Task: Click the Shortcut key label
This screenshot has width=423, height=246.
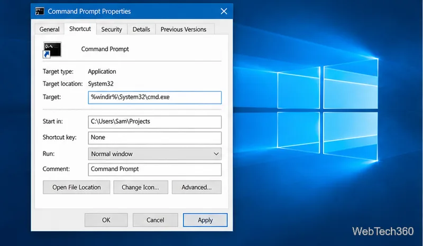Action: click(x=60, y=137)
